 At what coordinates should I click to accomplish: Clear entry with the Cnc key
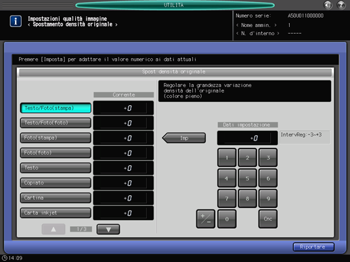pos(268,219)
